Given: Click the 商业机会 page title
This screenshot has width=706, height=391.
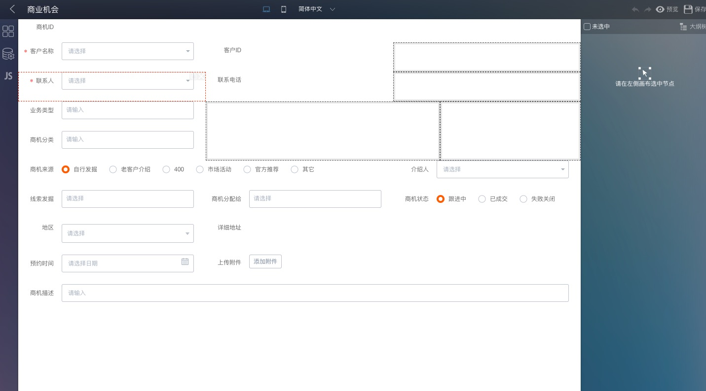Looking at the screenshot, I should 43,9.
